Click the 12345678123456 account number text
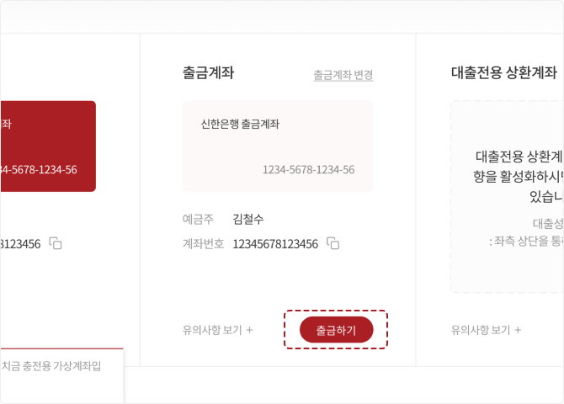This screenshot has width=564, height=404. point(275,244)
